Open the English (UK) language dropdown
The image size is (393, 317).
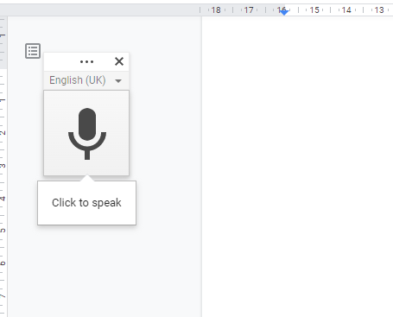point(86,80)
